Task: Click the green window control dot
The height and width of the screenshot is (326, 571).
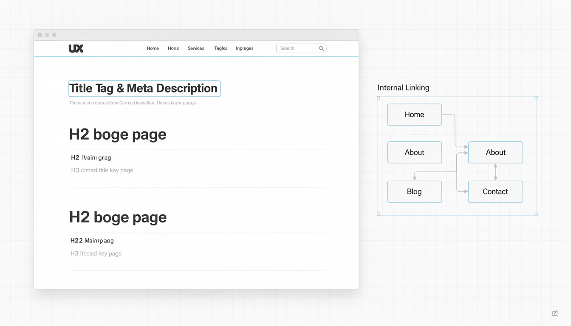Action: point(54,34)
